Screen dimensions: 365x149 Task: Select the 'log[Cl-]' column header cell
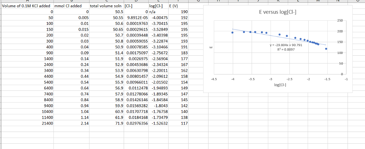[158, 6]
